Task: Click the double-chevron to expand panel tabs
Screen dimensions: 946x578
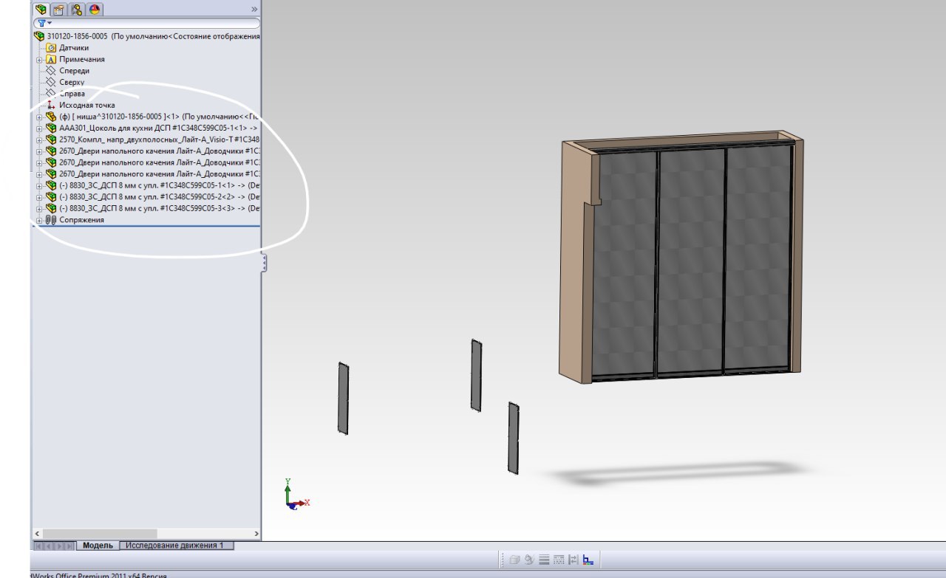Action: [254, 10]
